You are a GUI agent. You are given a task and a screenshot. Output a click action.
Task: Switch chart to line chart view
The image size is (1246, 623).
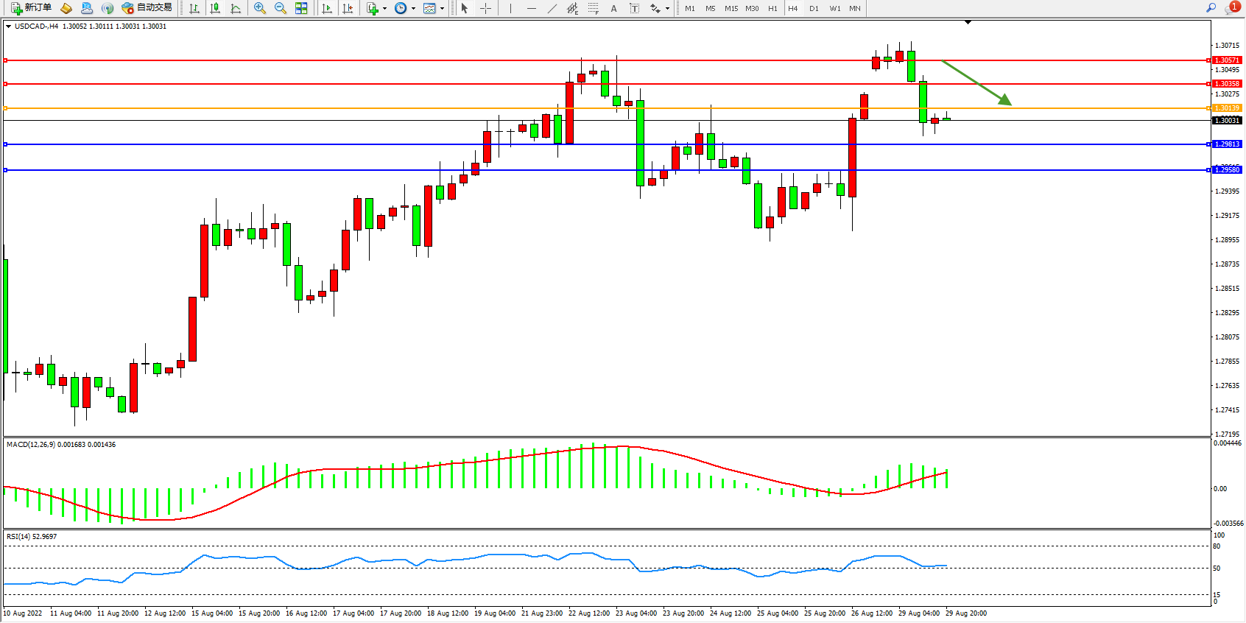236,8
